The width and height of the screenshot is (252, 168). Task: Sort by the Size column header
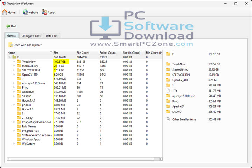(65, 52)
